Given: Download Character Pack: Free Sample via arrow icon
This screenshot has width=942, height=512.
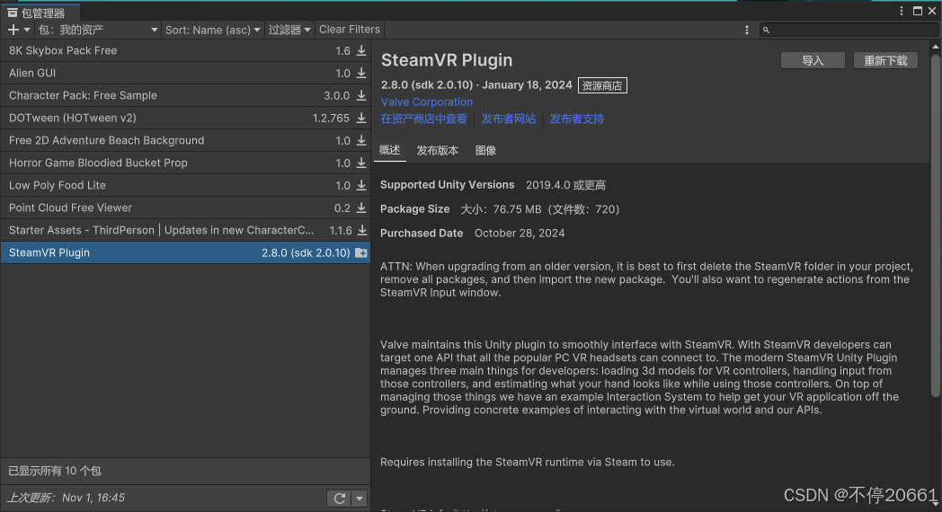Looking at the screenshot, I should click(x=361, y=95).
